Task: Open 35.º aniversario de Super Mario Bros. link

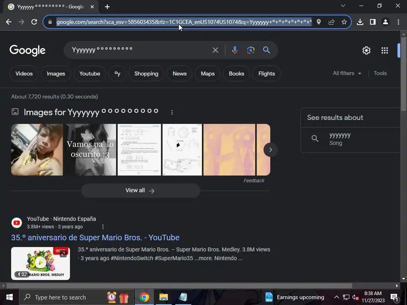Action: click(95, 237)
